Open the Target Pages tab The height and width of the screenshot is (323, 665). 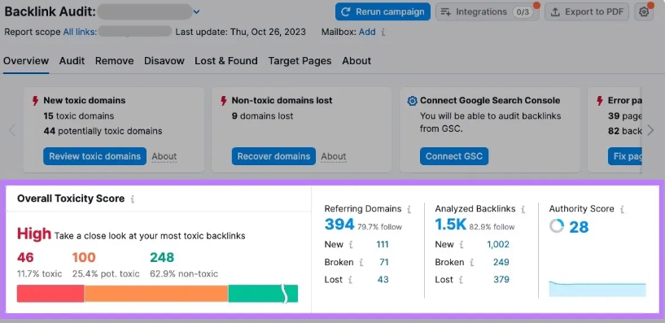[x=300, y=61]
